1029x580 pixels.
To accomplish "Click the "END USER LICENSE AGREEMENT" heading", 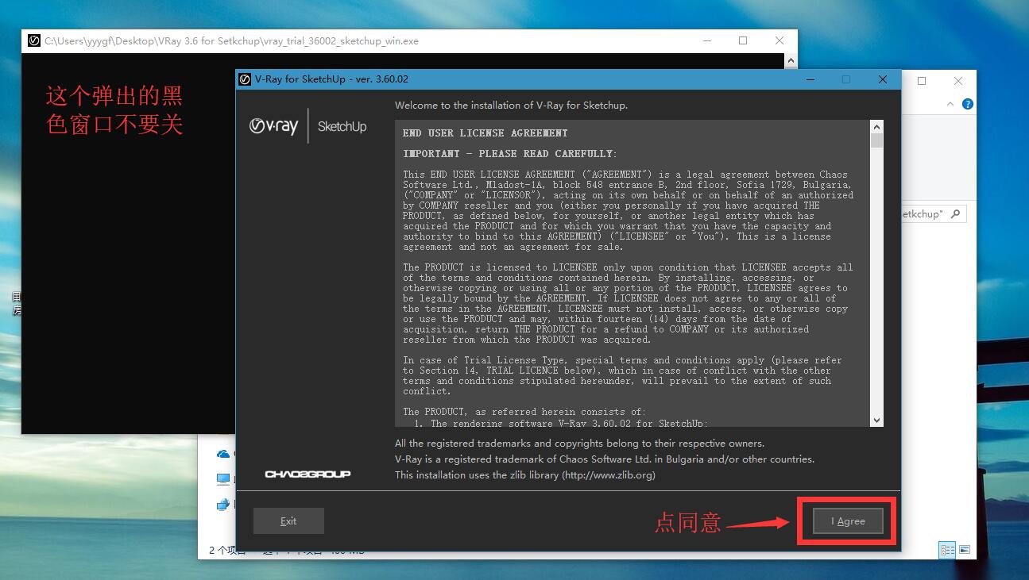I will pos(485,133).
